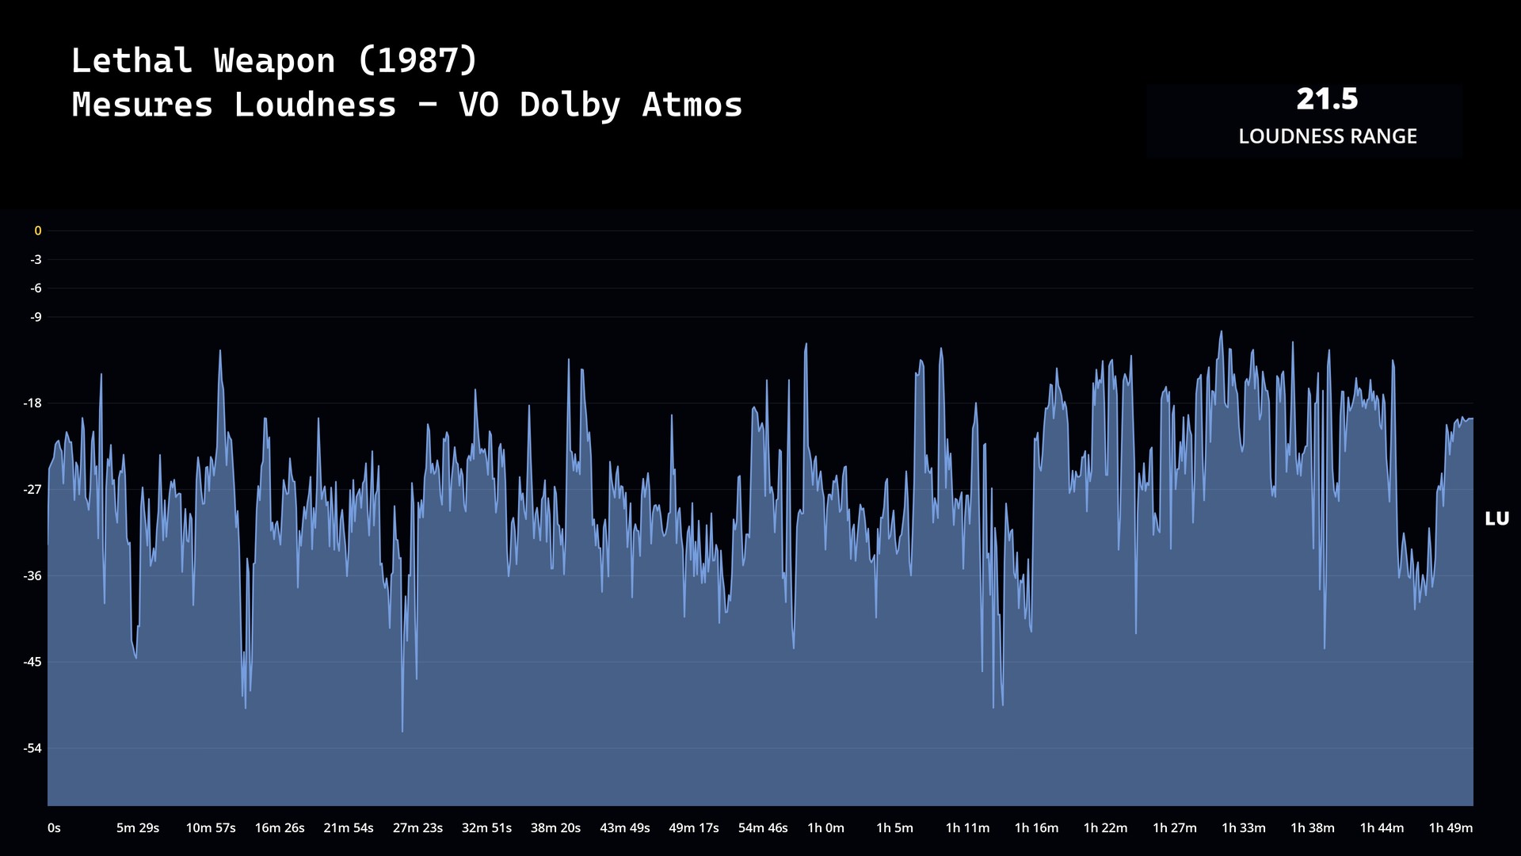1521x856 pixels.
Task: Click the LU axis unit label
Action: coord(1496,519)
